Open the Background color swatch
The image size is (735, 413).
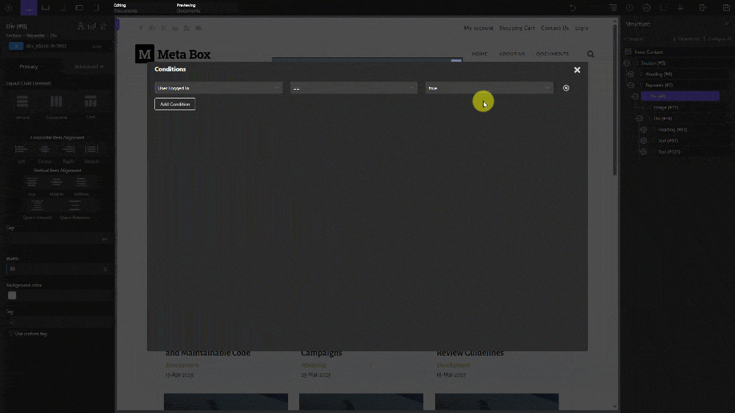[12, 295]
